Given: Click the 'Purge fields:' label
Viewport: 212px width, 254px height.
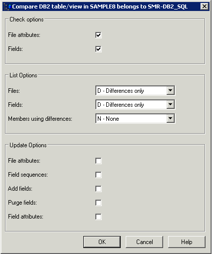Looking at the screenshot, I should click(22, 203).
